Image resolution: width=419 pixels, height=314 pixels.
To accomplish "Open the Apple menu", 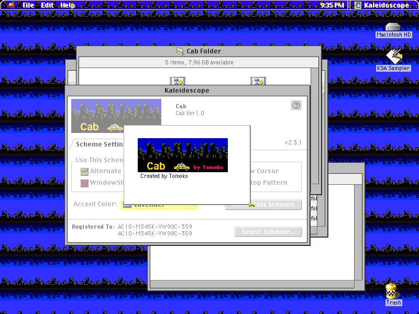I will click(x=12, y=5).
